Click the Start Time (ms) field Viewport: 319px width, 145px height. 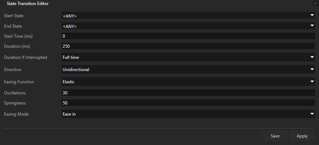point(188,36)
